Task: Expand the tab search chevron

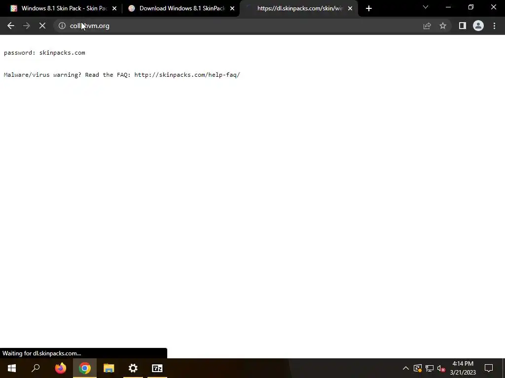Action: (426, 7)
